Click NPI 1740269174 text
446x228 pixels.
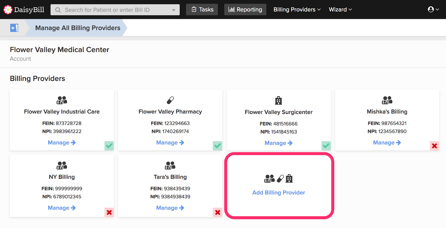point(170,132)
